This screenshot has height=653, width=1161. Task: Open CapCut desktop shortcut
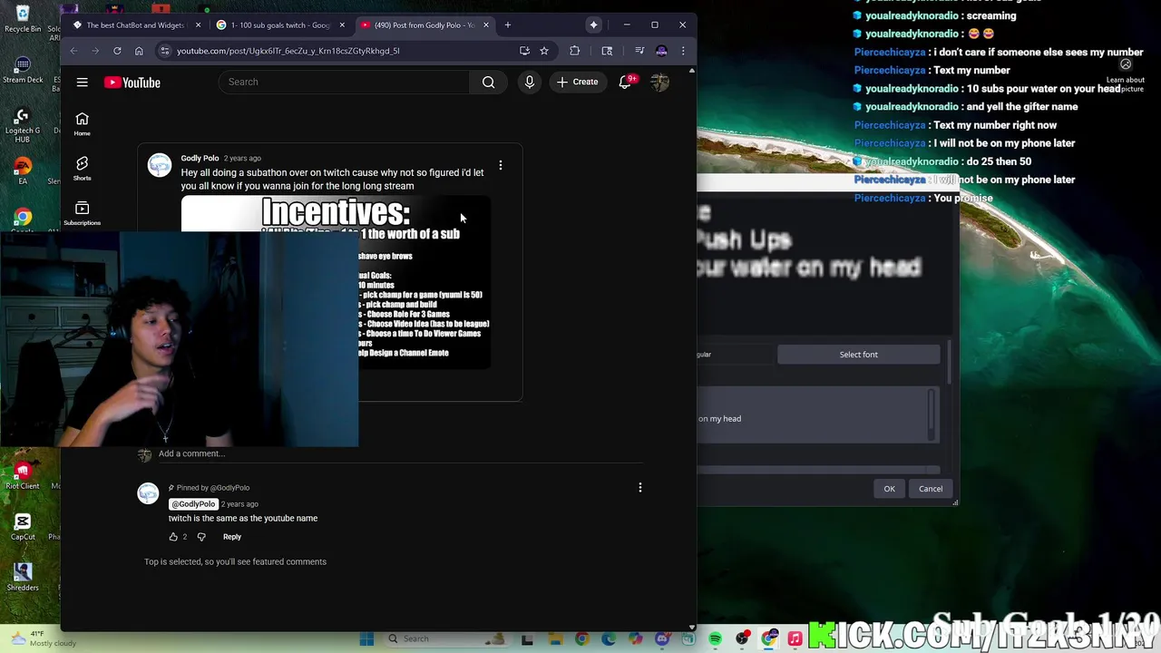[23, 526]
